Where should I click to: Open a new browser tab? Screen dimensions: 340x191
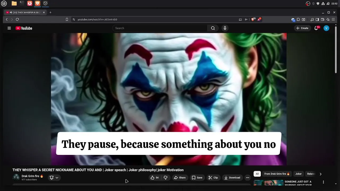tap(50, 12)
